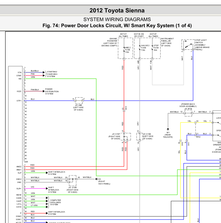Click the 'A35' connector label
The height and width of the screenshot is (223, 221).
click(x=26, y=162)
